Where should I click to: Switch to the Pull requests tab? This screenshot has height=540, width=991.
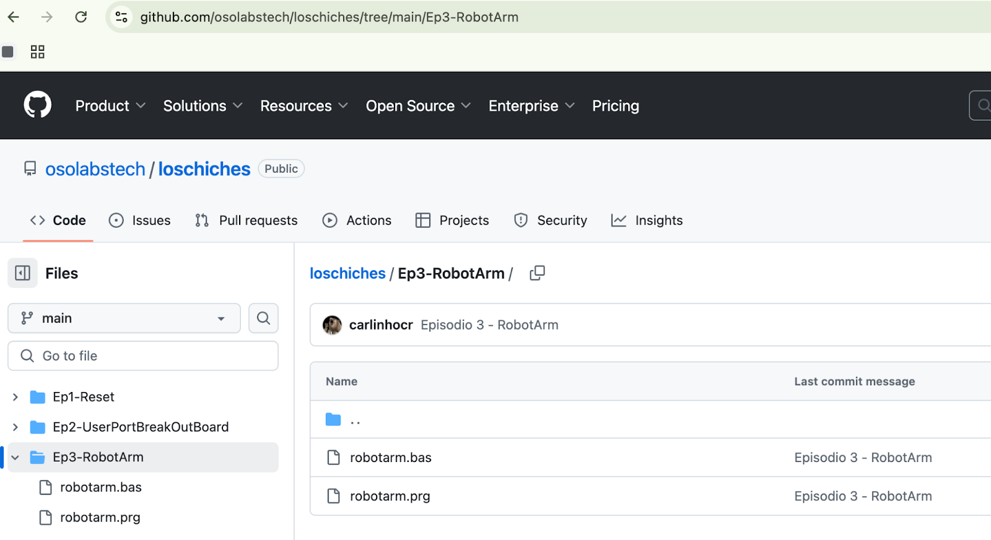pos(247,220)
